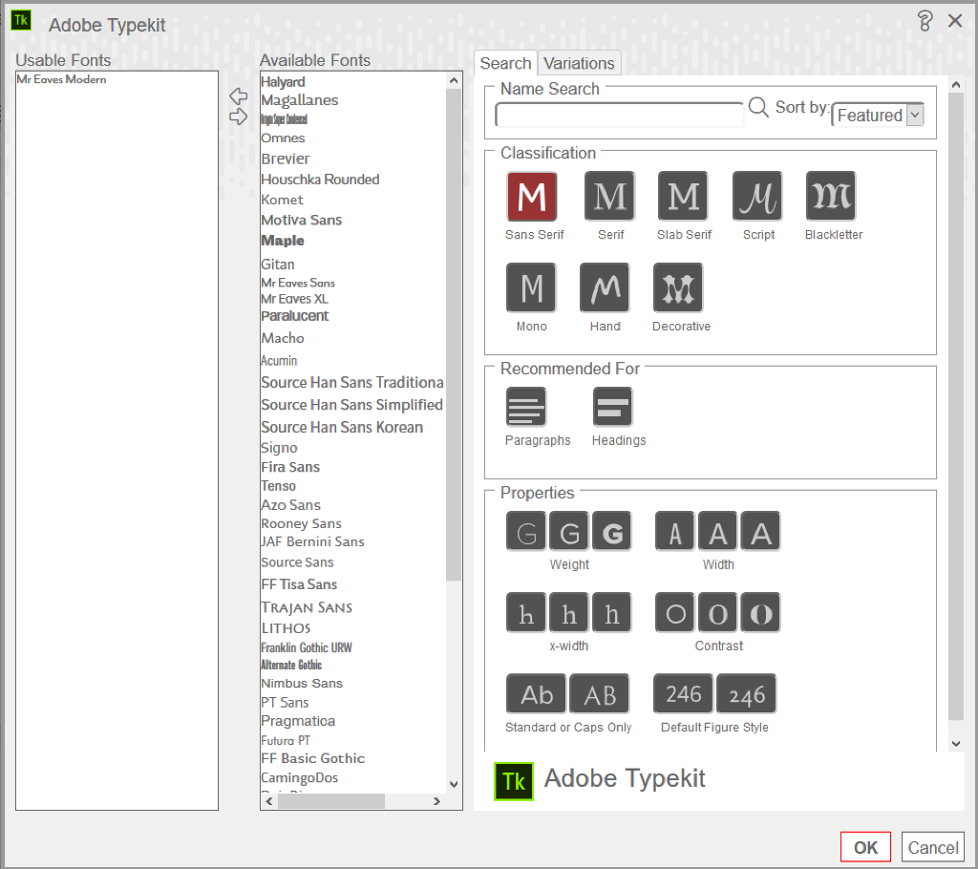The width and height of the screenshot is (978, 869).
Task: Select the old-style 246 figure style
Action: pyautogui.click(x=746, y=693)
